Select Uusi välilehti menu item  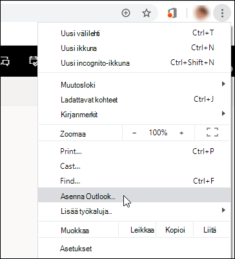pos(134,33)
